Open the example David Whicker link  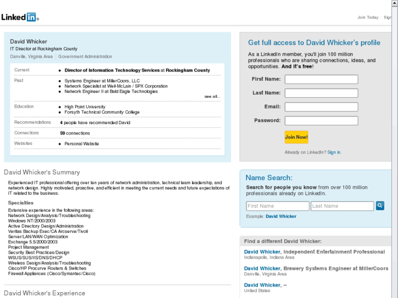coord(281,217)
